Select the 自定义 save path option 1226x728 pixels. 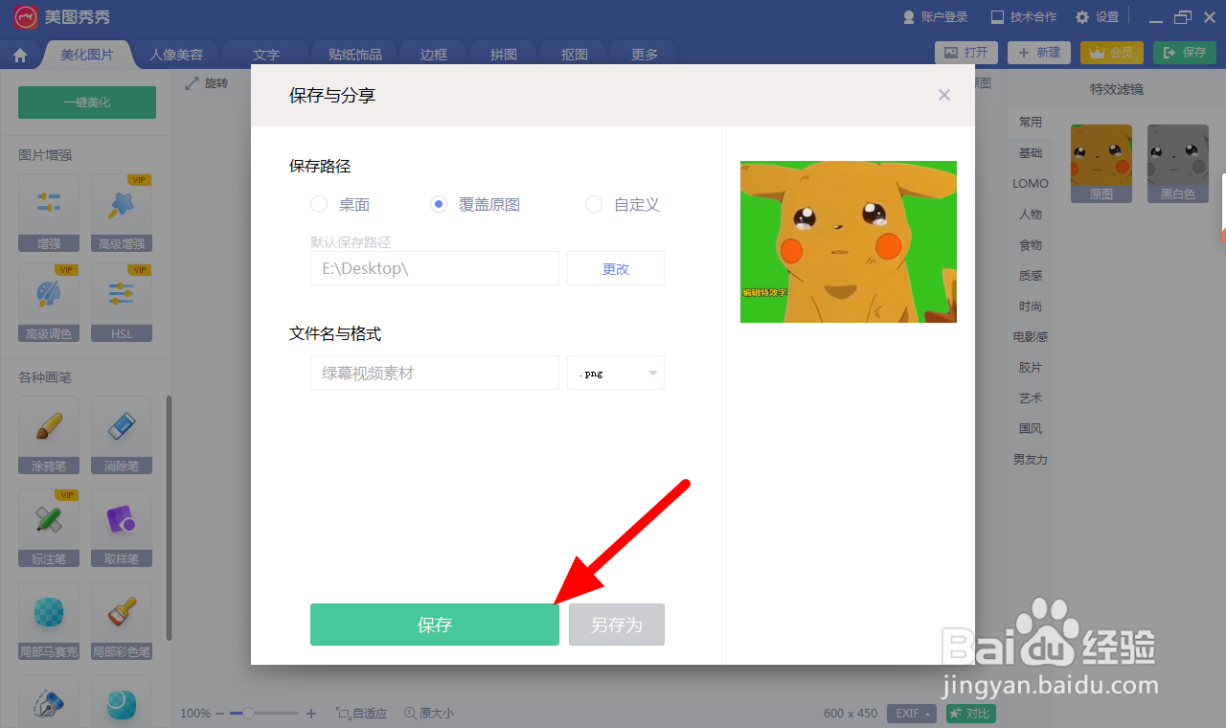[594, 204]
